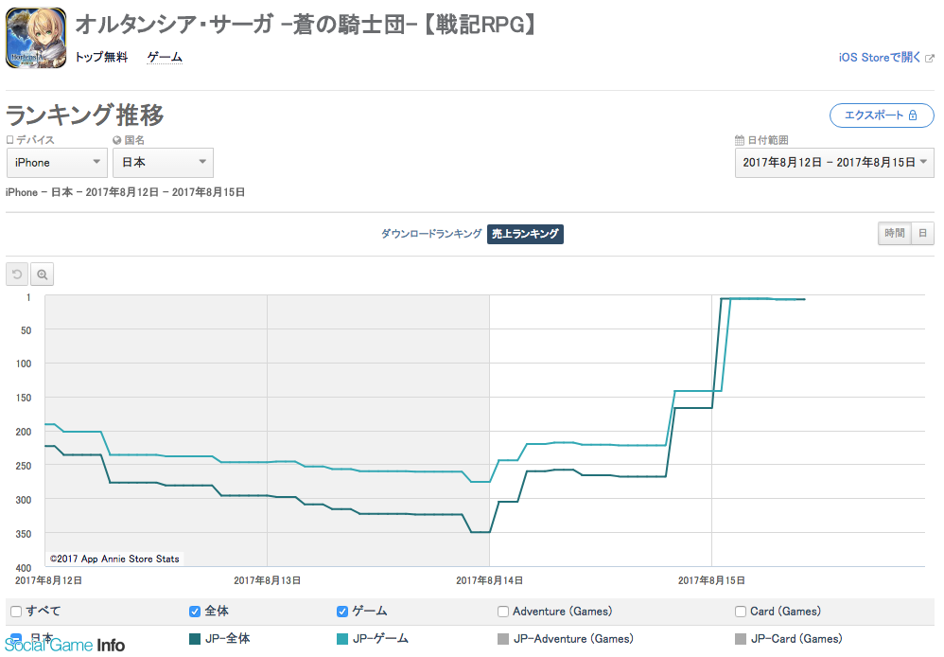The image size is (944, 657).
Task: Click the Hortensia Saga app icon
Action: coord(36,37)
